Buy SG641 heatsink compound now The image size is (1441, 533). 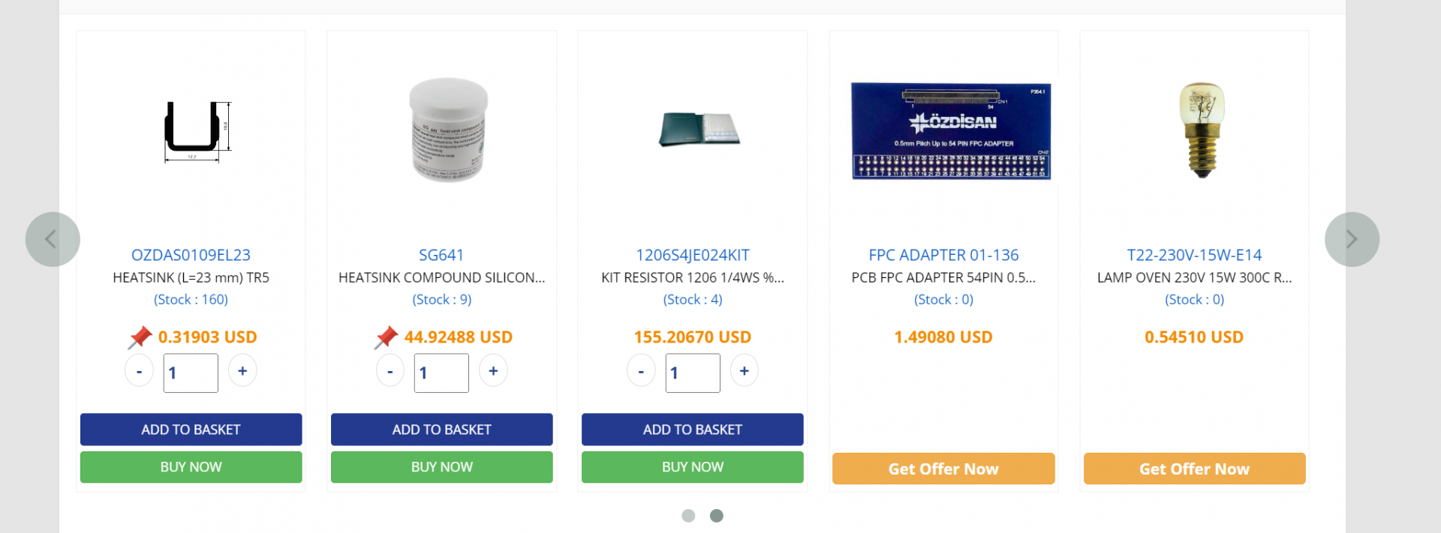point(441,467)
